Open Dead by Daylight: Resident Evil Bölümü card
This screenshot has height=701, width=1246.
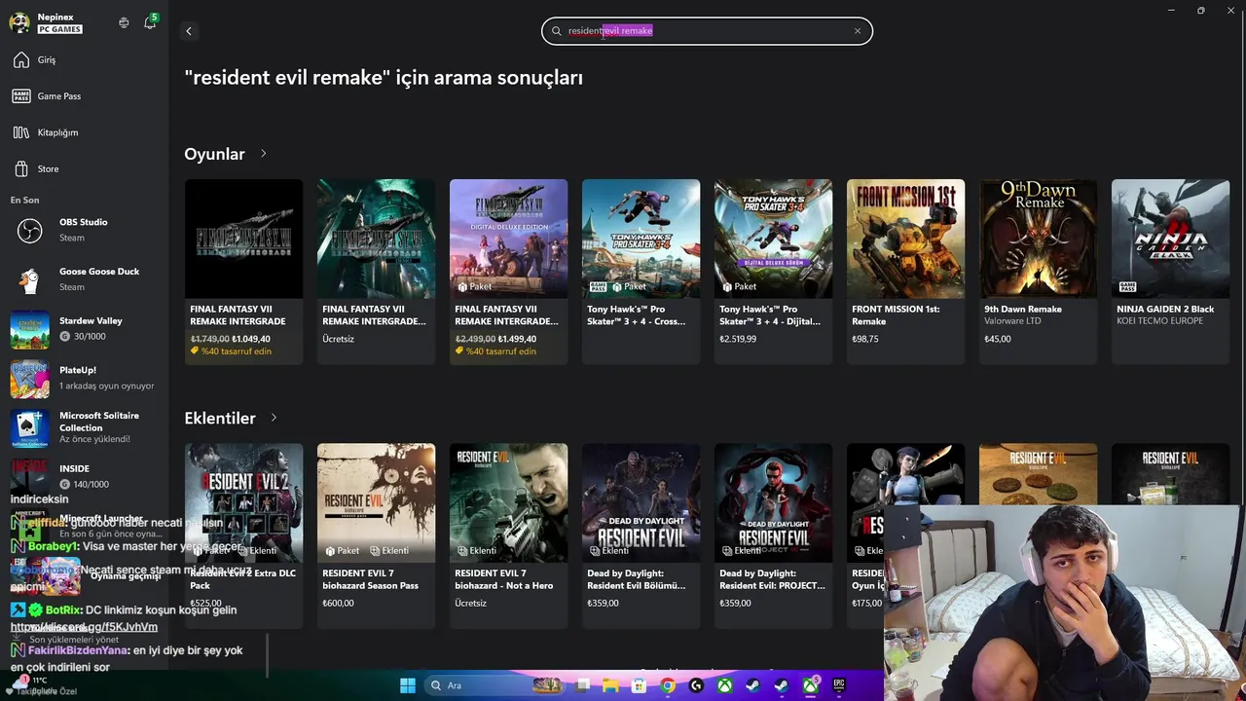(x=641, y=535)
